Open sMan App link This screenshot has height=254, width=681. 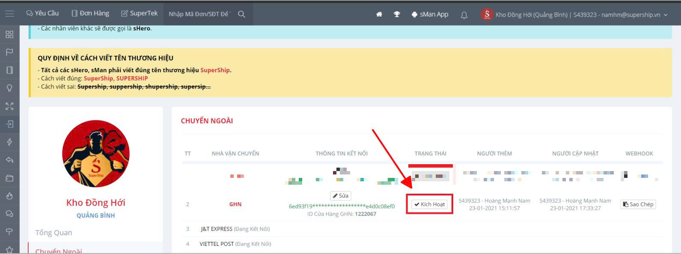click(430, 14)
